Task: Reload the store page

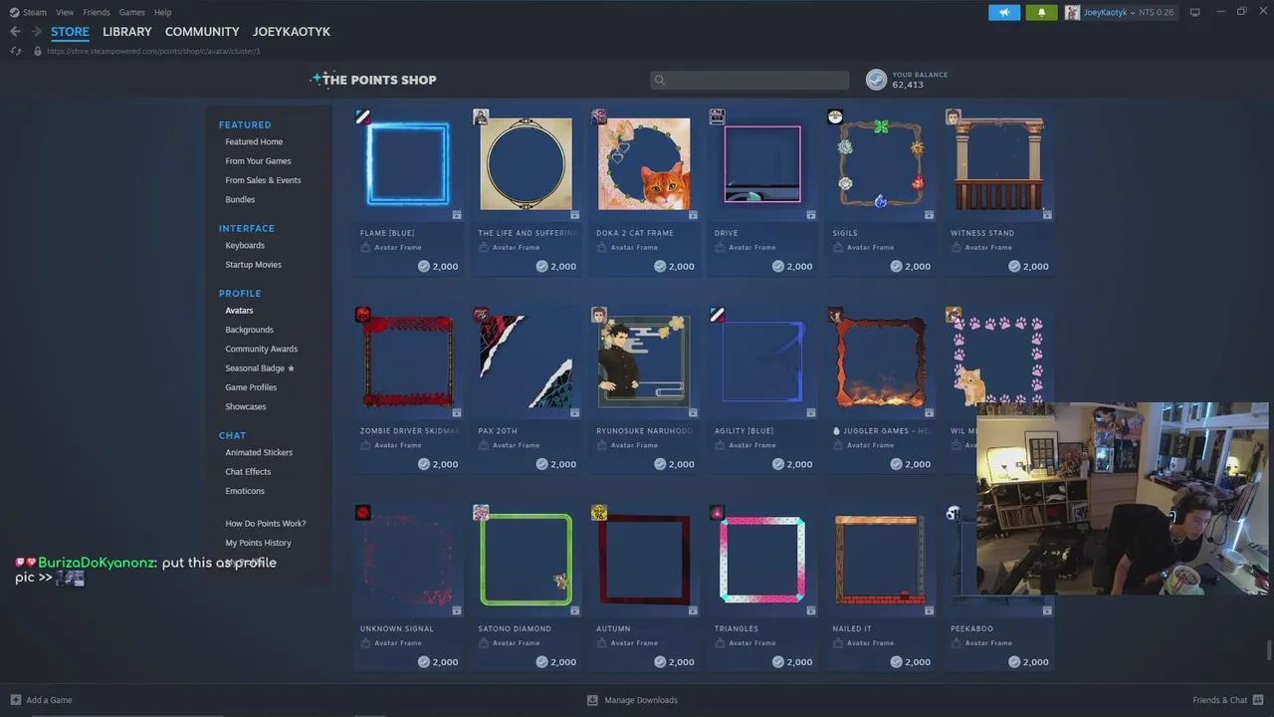Action: point(15,51)
